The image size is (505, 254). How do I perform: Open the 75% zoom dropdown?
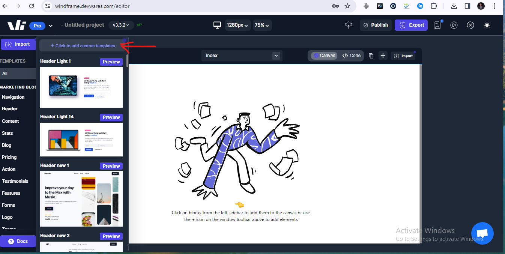click(262, 25)
